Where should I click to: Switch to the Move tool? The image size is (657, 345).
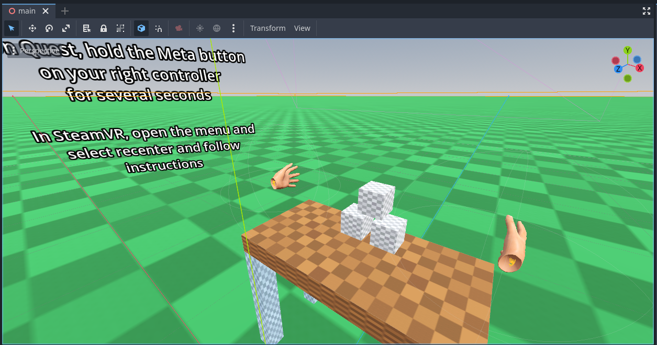click(32, 28)
